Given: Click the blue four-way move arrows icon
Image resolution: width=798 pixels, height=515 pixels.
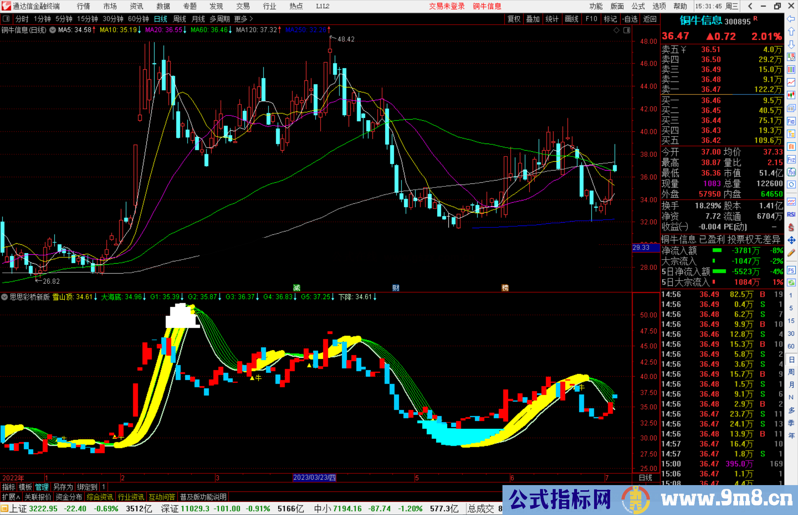Looking at the screenshot, I should [791, 240].
